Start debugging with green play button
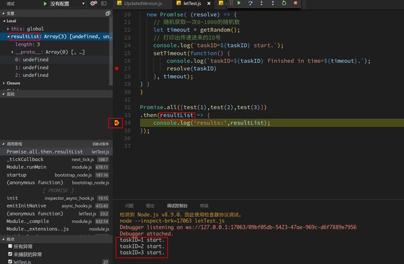The height and width of the screenshot is (264, 404). click(45, 4)
